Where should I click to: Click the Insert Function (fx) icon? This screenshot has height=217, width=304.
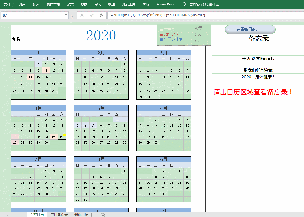pos(101,15)
